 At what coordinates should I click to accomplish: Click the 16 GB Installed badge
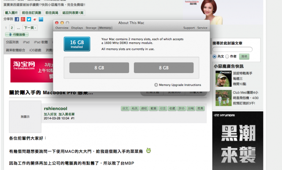(77, 44)
